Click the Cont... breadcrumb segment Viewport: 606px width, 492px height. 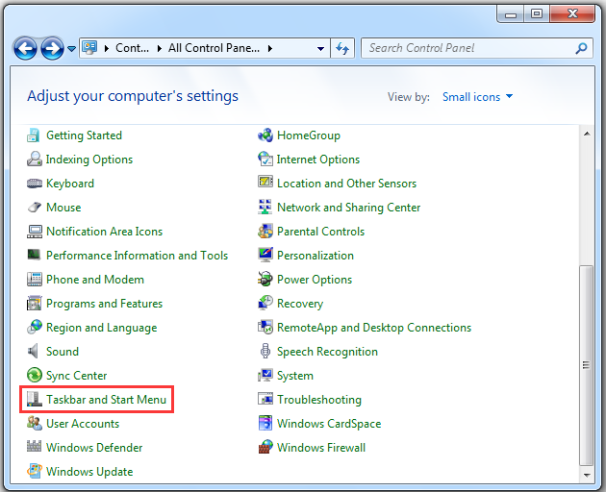click(132, 48)
